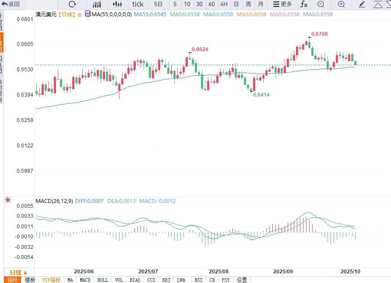
Task: Click the MACD indicator settings sun icon
Action: pyautogui.click(x=7, y=200)
